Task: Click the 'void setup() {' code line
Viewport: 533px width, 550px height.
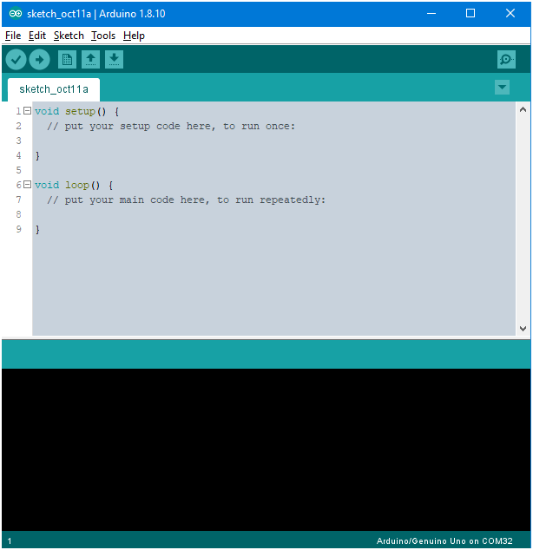Action: (x=77, y=112)
